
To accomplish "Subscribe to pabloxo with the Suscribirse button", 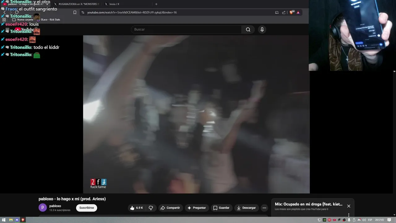I will (x=87, y=208).
